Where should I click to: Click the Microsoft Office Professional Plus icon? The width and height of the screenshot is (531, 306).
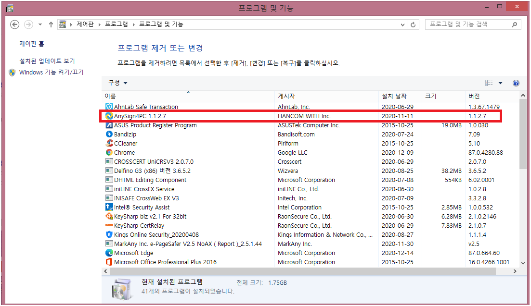click(109, 262)
